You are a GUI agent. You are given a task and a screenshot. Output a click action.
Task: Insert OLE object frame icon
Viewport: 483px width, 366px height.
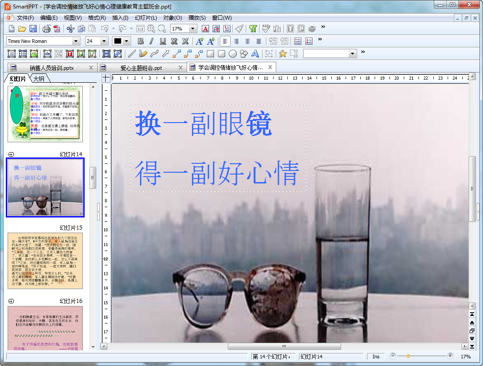(47, 54)
